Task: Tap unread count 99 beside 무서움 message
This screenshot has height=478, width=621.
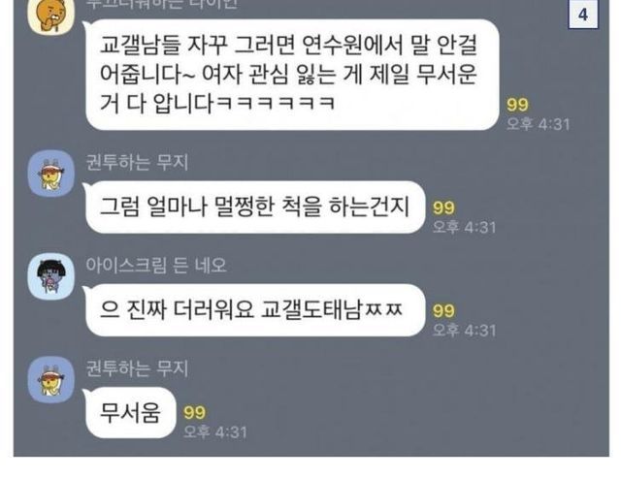Action: point(194,413)
